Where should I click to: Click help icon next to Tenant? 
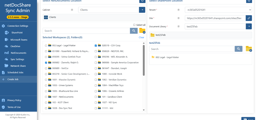179,10
